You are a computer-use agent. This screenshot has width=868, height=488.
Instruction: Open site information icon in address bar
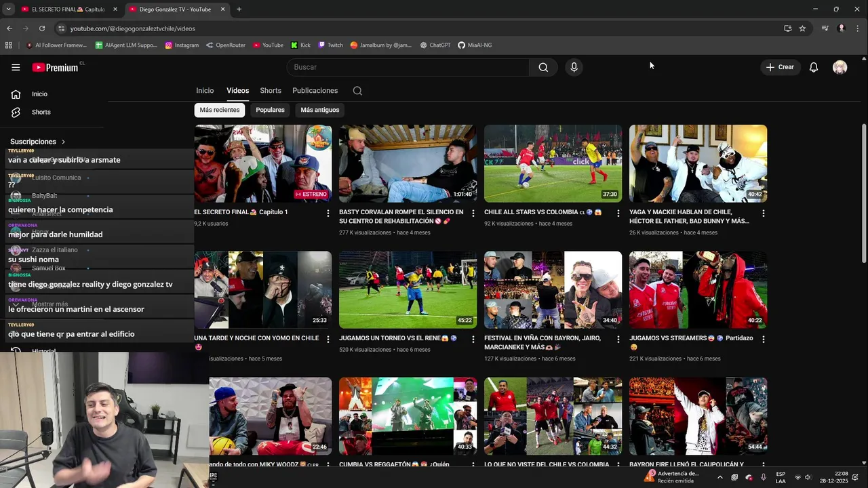[x=61, y=28]
